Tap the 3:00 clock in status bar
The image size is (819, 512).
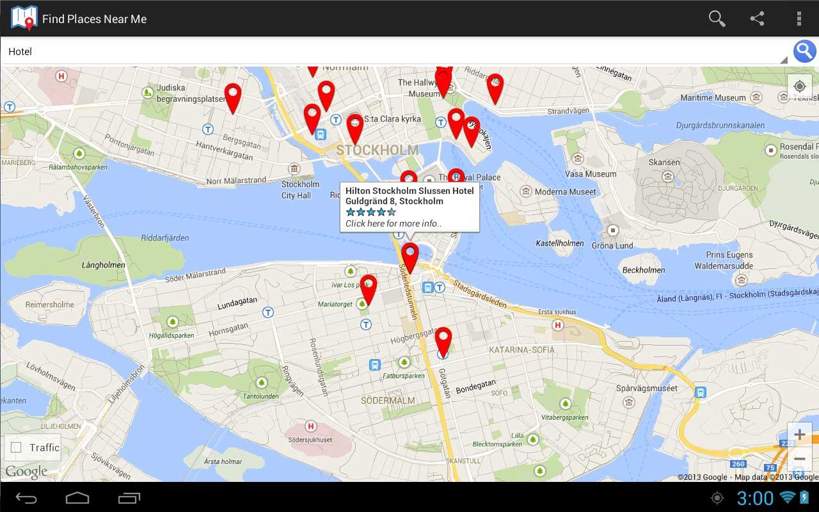(x=755, y=498)
